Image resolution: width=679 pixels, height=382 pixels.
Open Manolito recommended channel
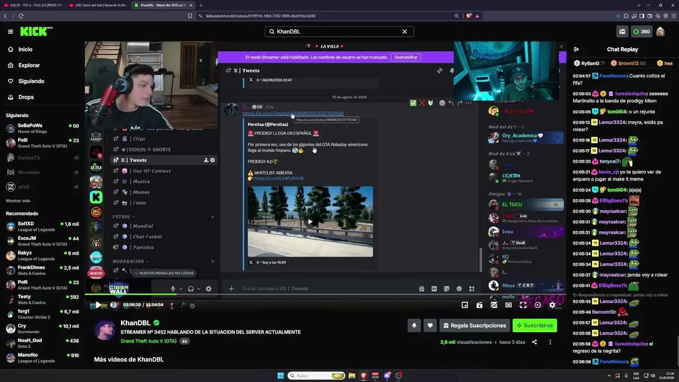[x=42, y=358]
